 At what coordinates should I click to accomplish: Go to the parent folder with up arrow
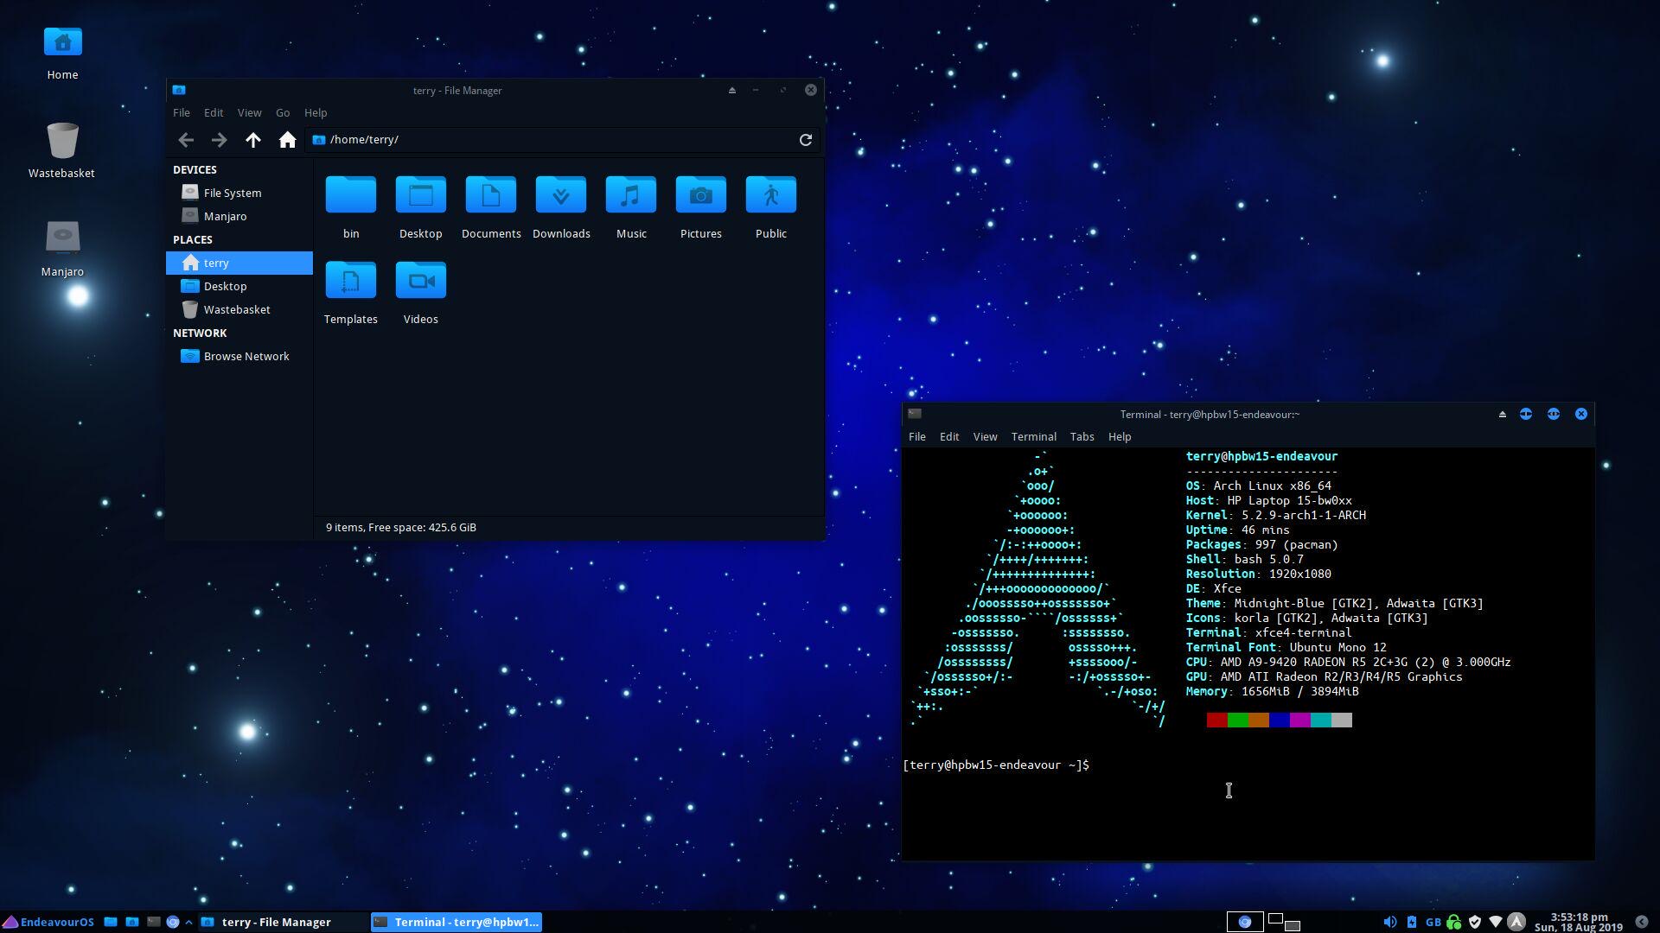(x=252, y=140)
